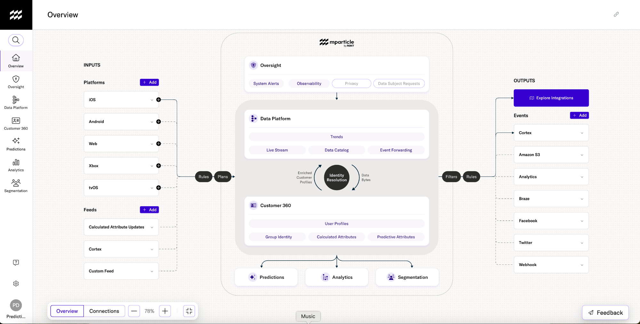Expand the Cortex output dropdown

[x=582, y=133]
